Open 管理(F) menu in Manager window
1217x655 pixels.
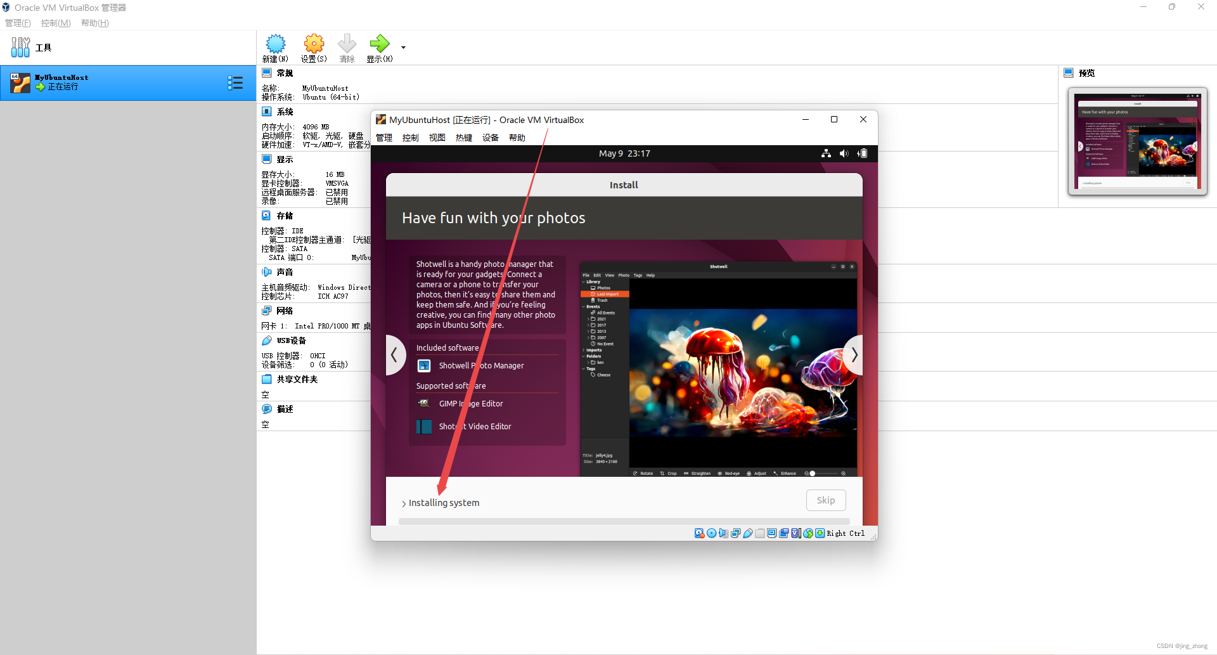18,23
